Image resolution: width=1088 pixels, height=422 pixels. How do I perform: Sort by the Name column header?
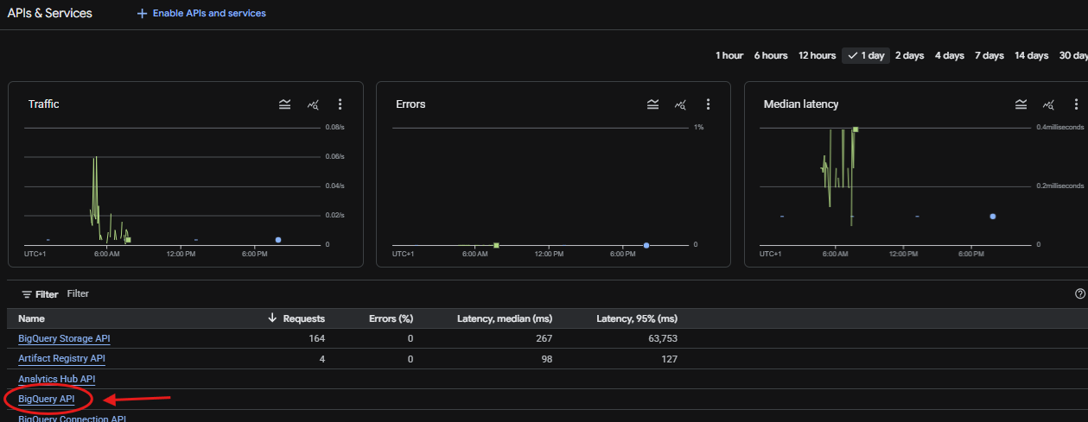[x=31, y=318]
